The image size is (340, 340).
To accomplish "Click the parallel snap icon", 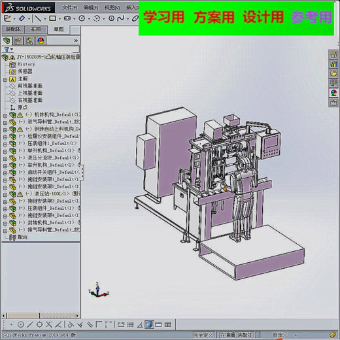I will point(90,325).
